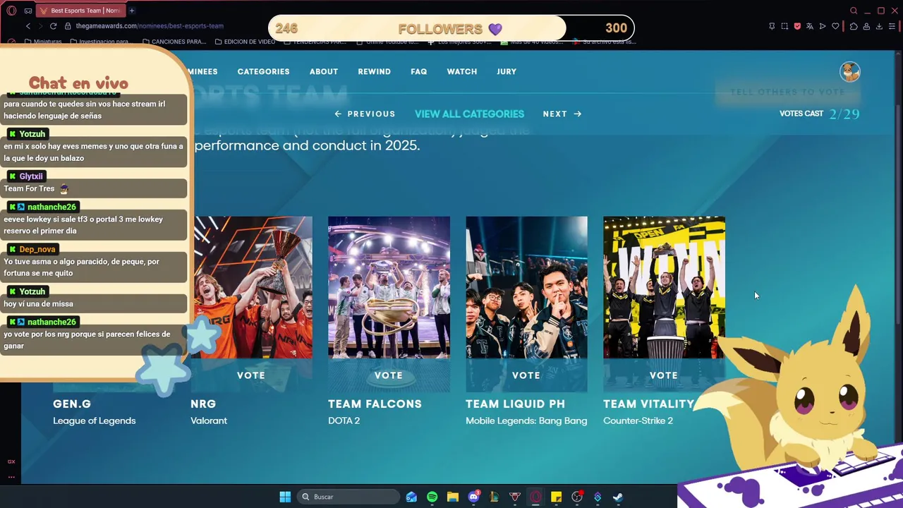Click the address bar URL field

150,26
